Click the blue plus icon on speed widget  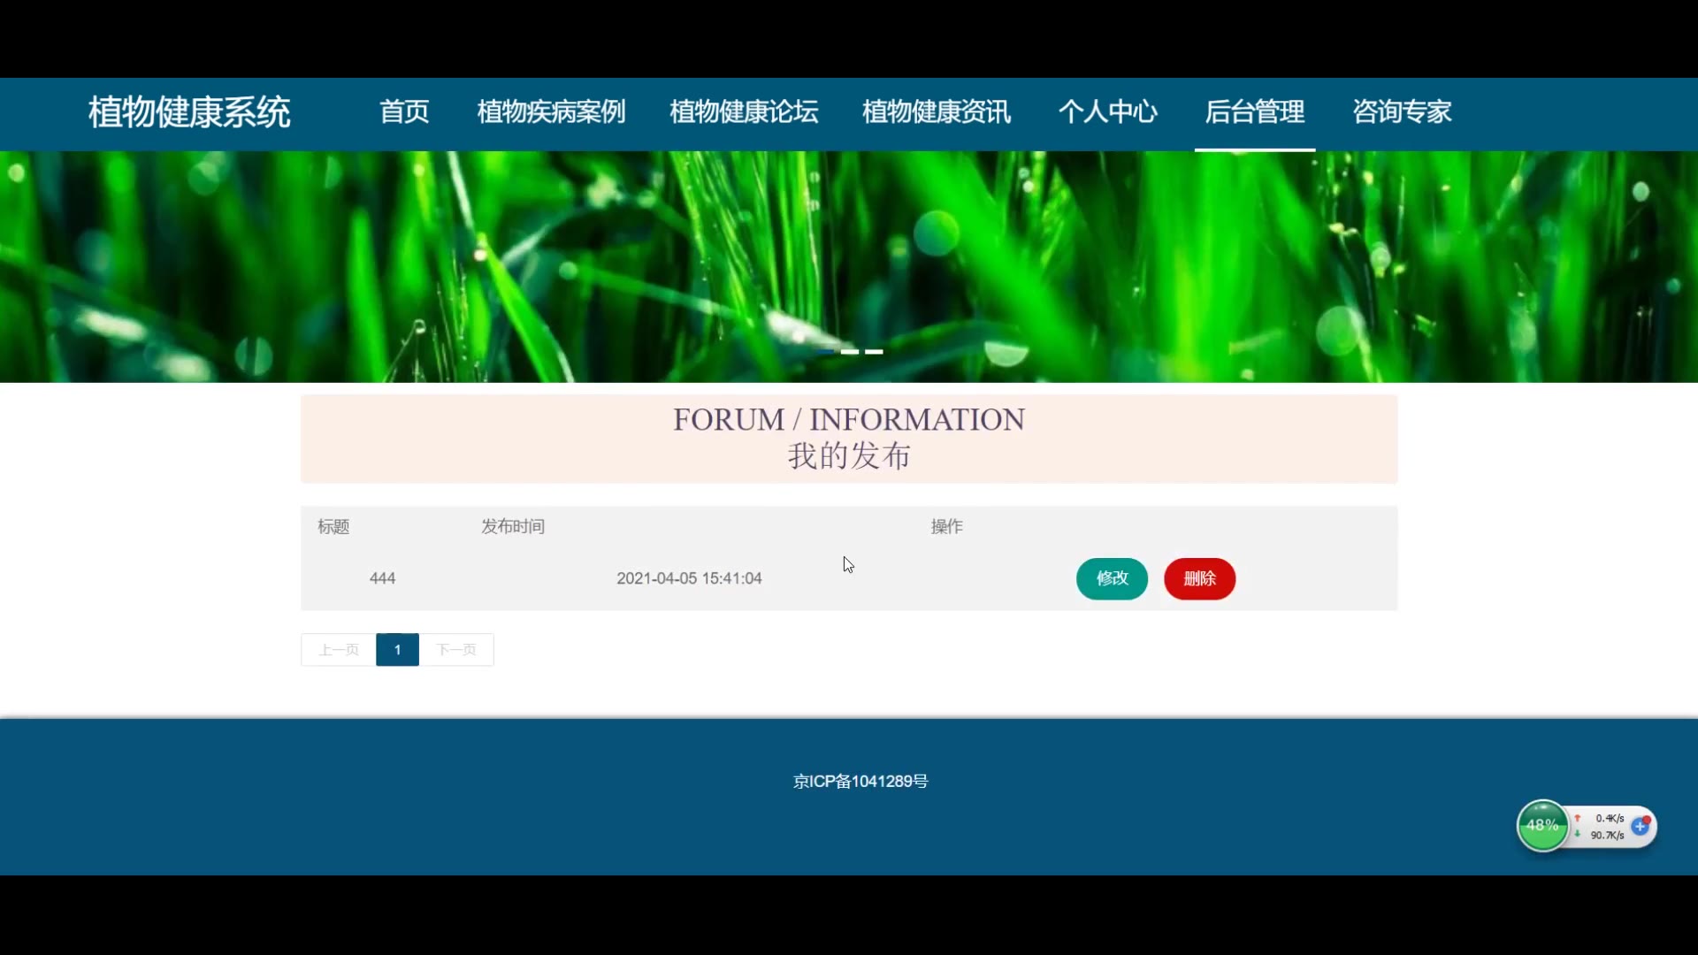[1641, 827]
